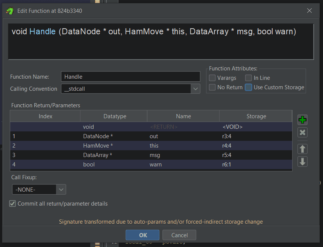
Task: Select the <RETURN> name cell
Action: pyautogui.click(x=183, y=127)
